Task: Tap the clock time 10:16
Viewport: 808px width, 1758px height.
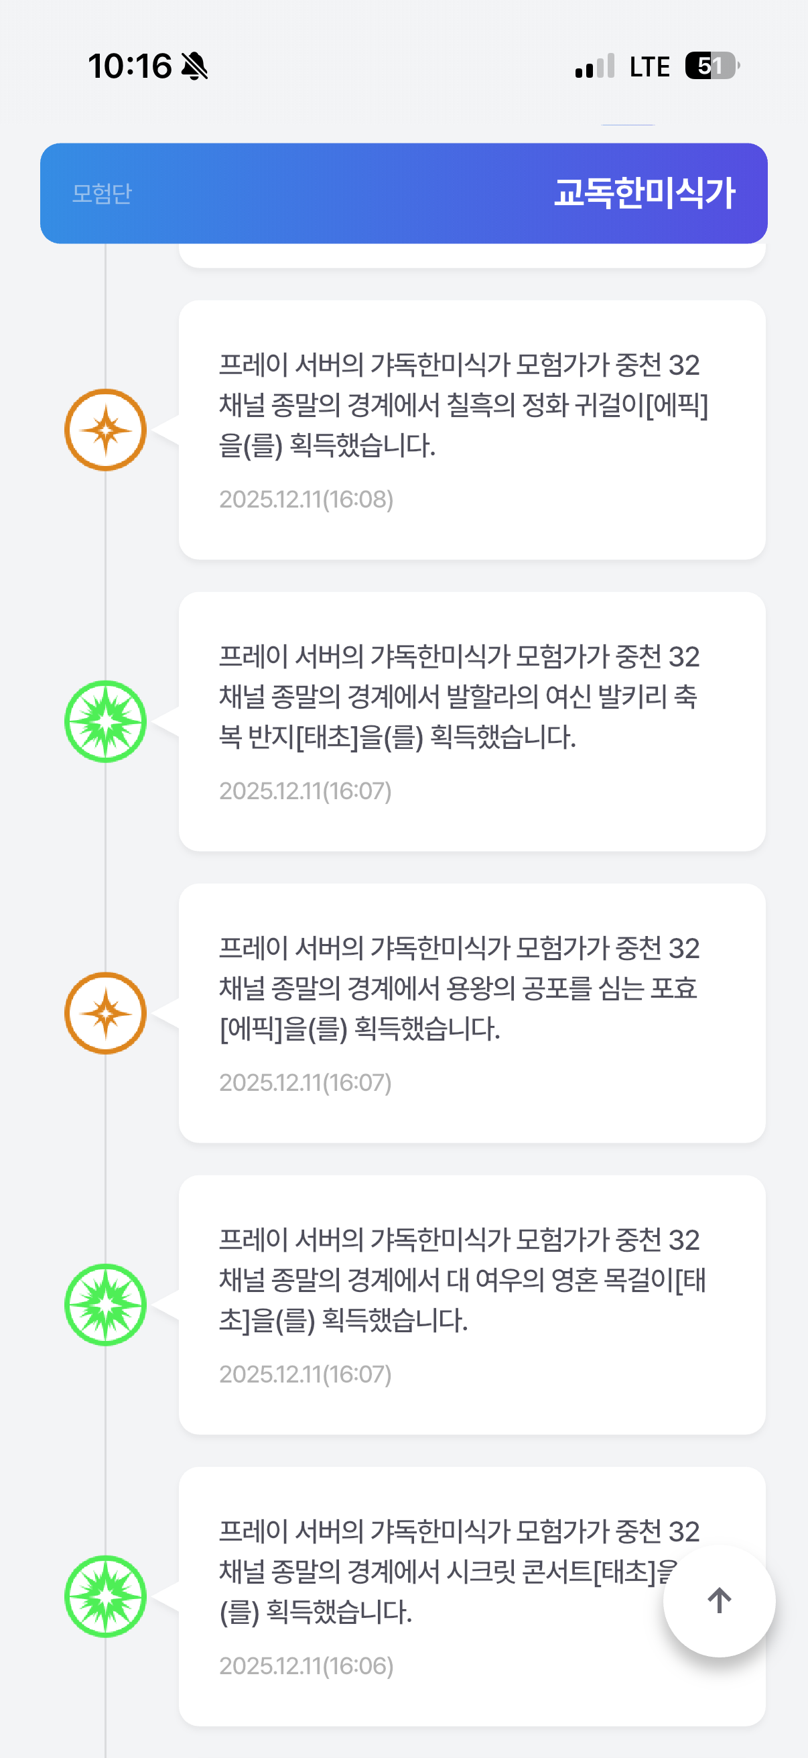Action: (129, 66)
